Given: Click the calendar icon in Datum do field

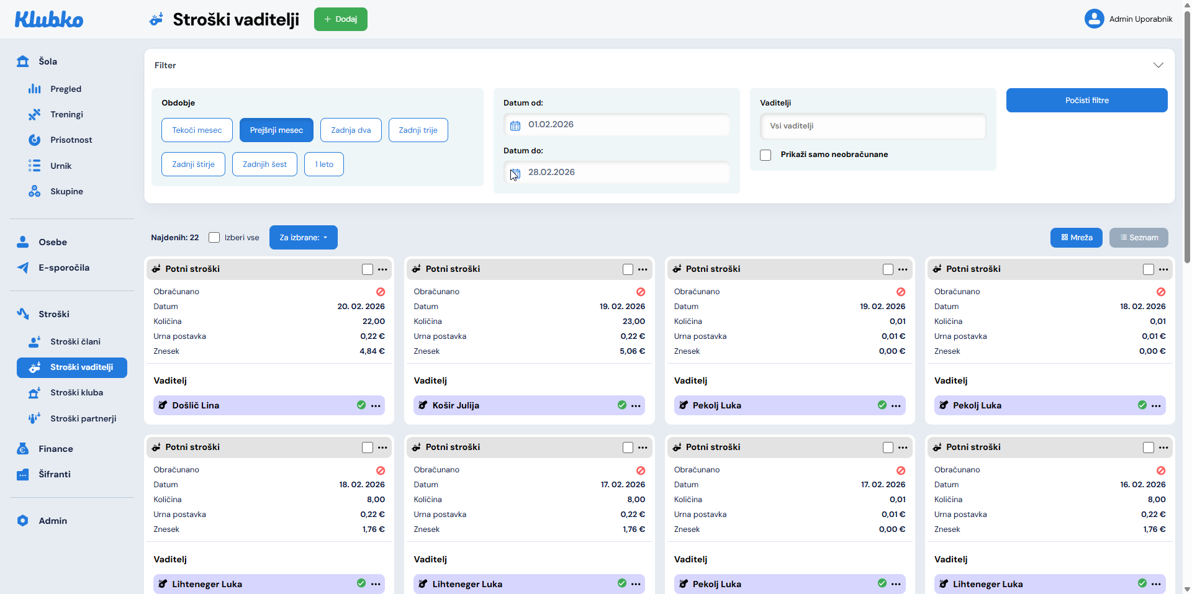Looking at the screenshot, I should pos(515,173).
